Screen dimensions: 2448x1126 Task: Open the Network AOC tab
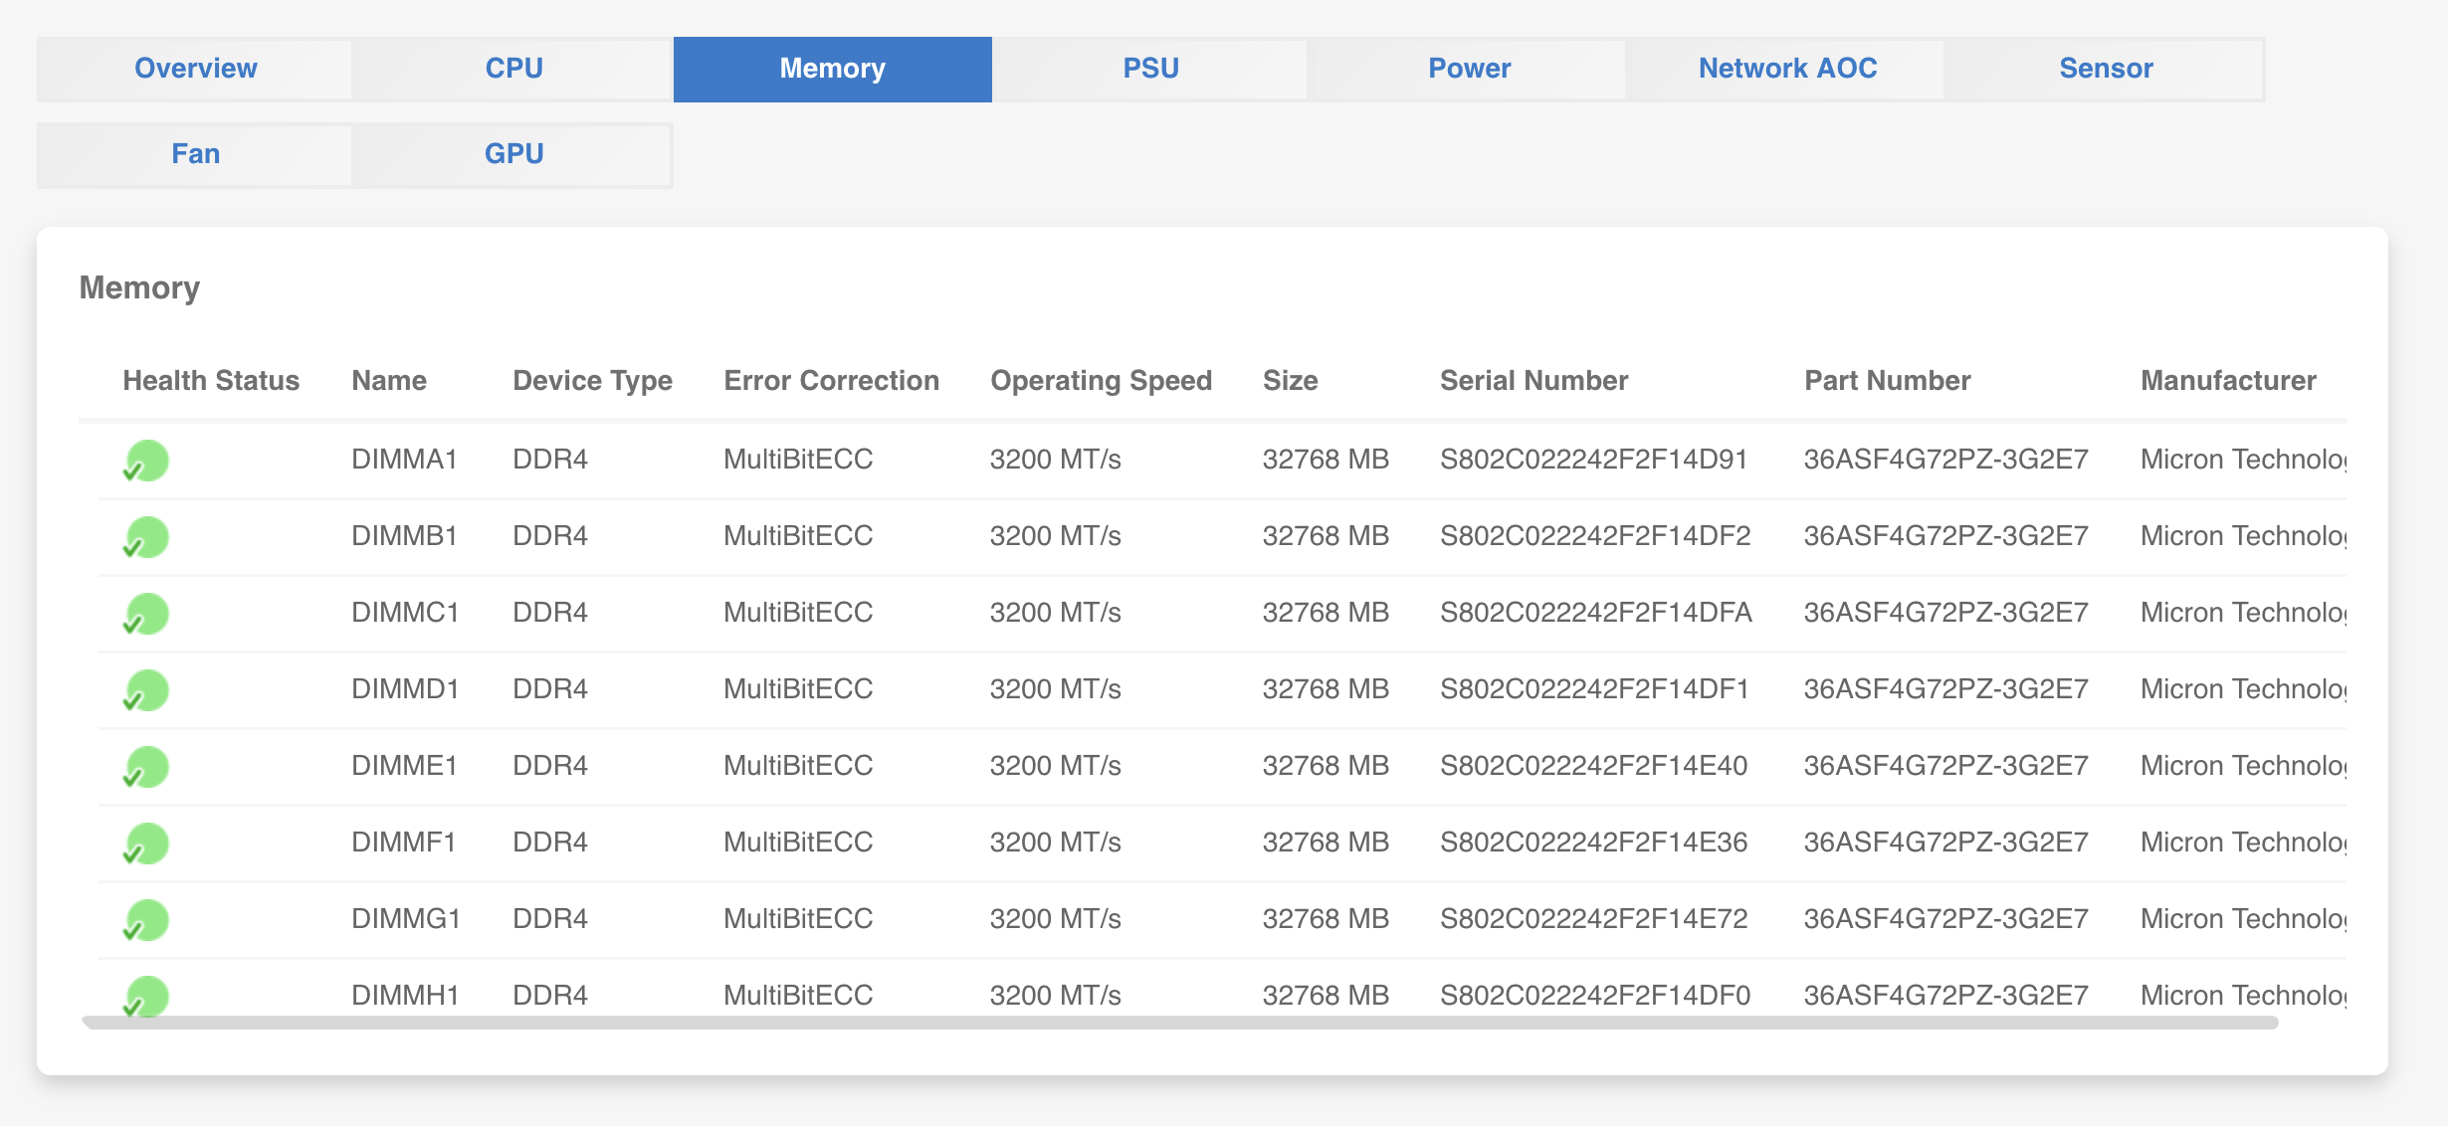[1787, 69]
